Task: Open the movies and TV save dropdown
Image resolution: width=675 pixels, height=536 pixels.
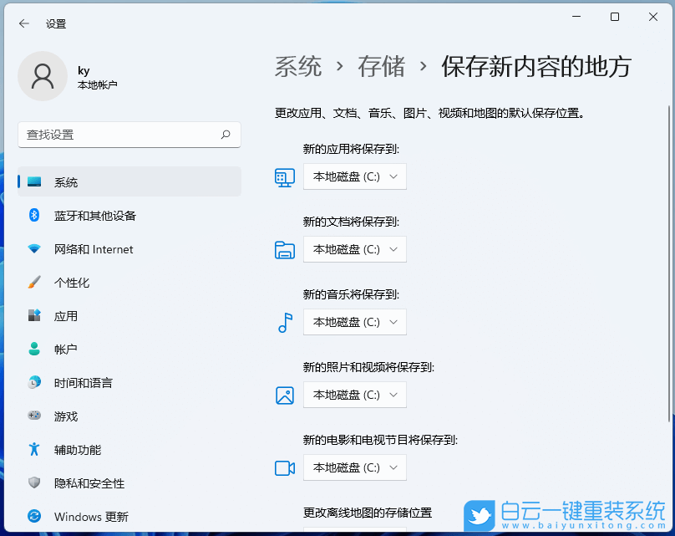Action: (x=354, y=467)
